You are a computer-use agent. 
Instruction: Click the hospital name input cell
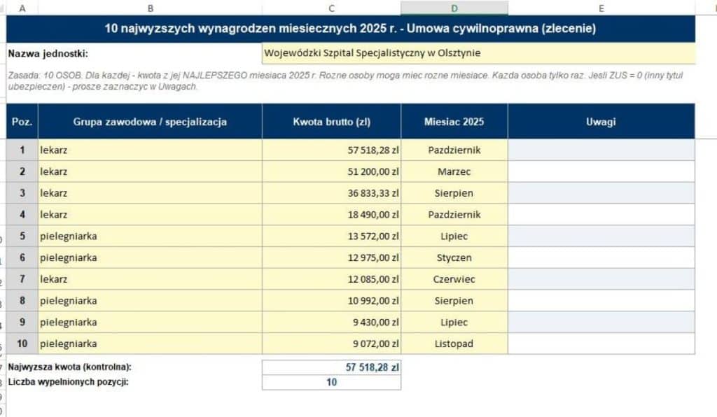[479, 53]
